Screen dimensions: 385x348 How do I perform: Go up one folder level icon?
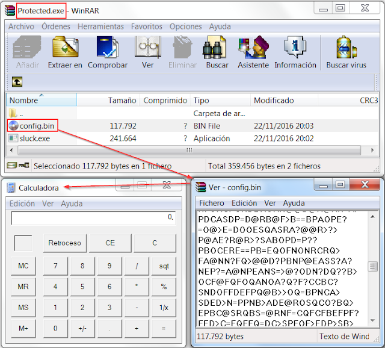tap(17, 82)
